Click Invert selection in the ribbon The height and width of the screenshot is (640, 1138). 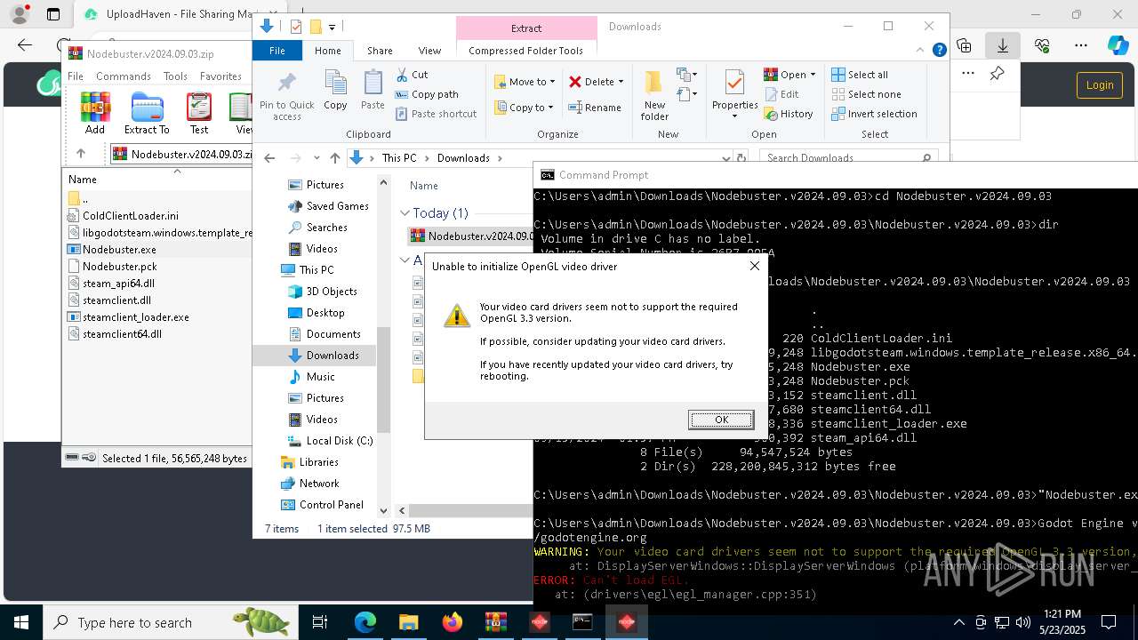874,114
